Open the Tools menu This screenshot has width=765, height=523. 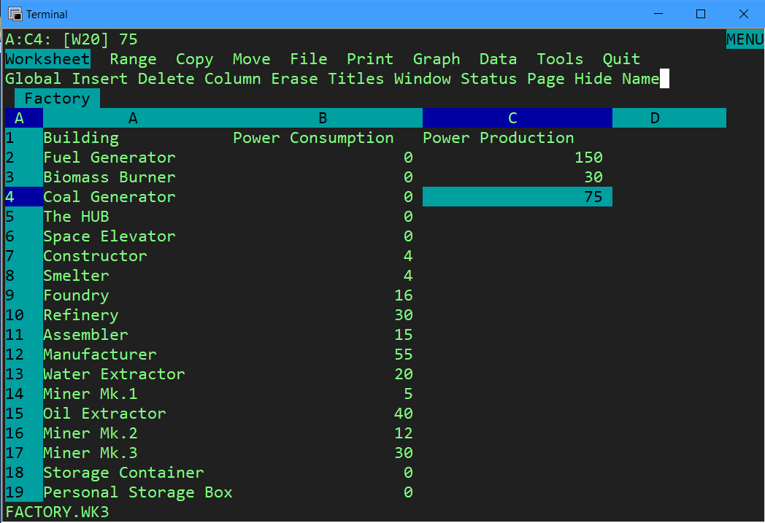pyautogui.click(x=560, y=59)
